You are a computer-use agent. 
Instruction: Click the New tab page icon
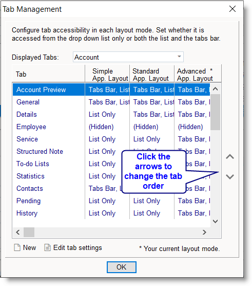[x=17, y=247]
